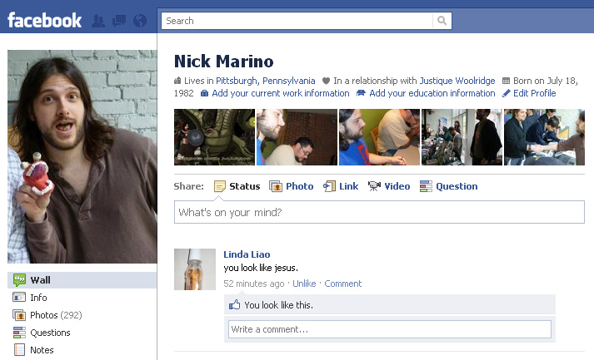Click the 52 minutes ago timestamp
The width and height of the screenshot is (594, 360).
click(254, 284)
